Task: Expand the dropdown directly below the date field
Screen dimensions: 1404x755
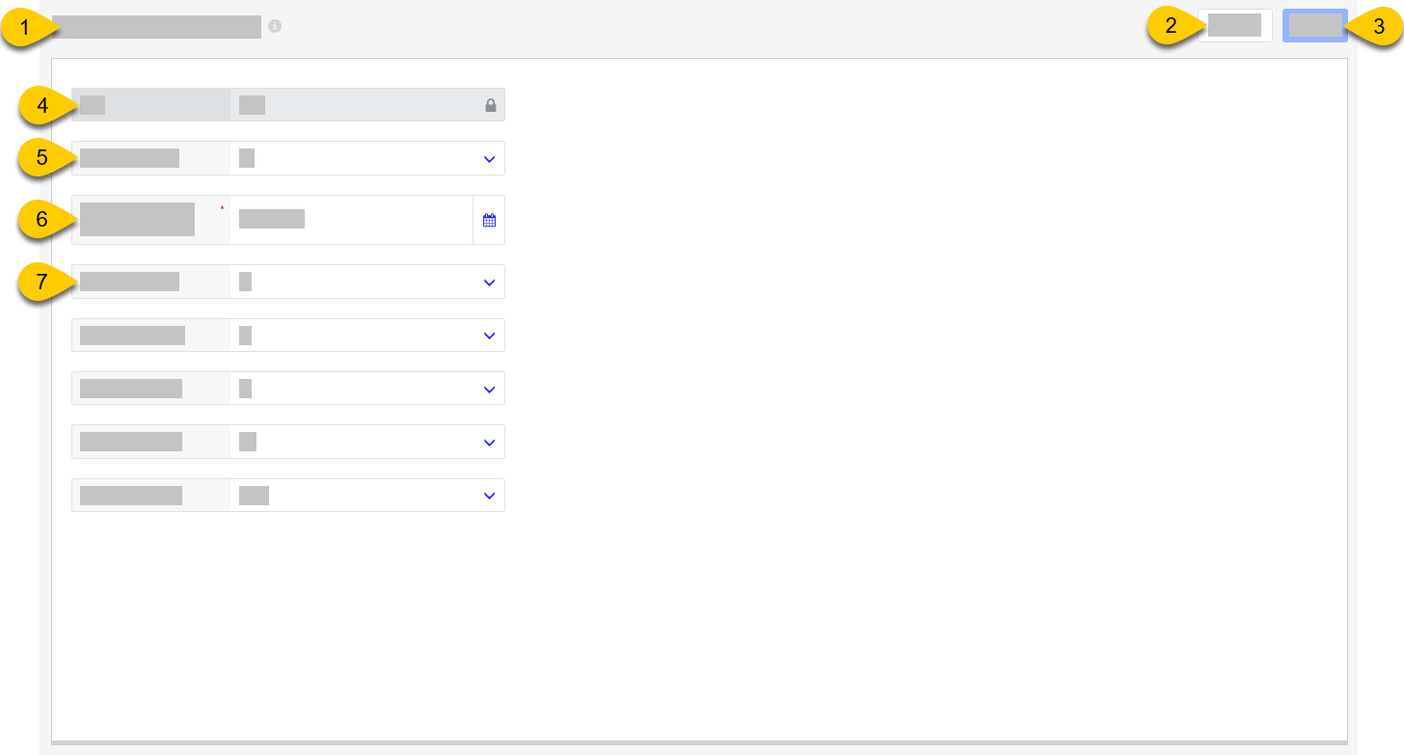Action: click(489, 281)
